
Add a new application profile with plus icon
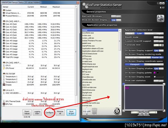87,111
